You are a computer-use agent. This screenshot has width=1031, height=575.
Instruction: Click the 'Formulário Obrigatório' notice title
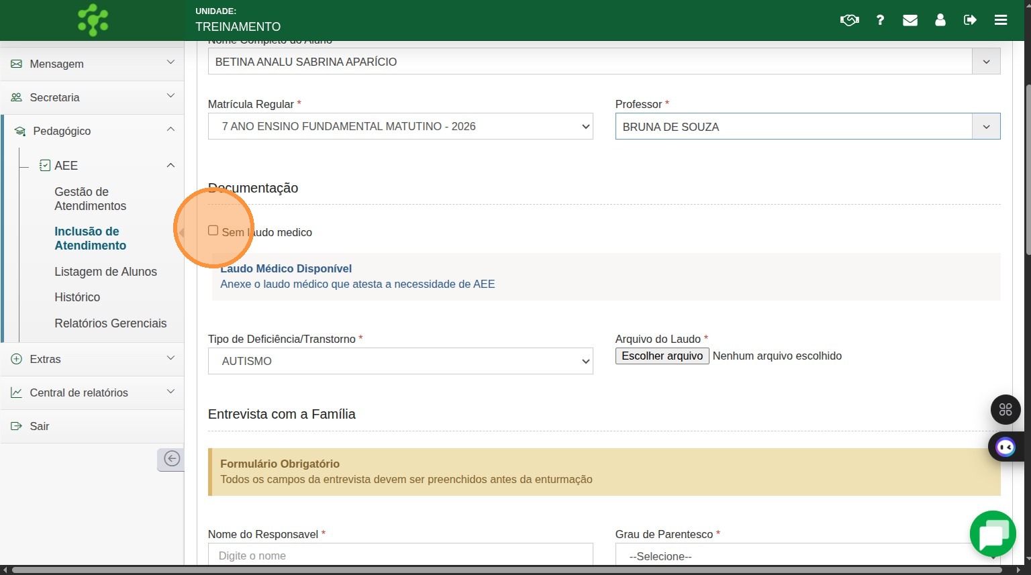pyautogui.click(x=280, y=464)
